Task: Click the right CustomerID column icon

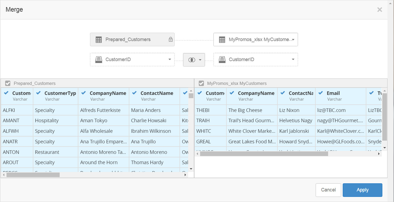Action: [x=222, y=59]
